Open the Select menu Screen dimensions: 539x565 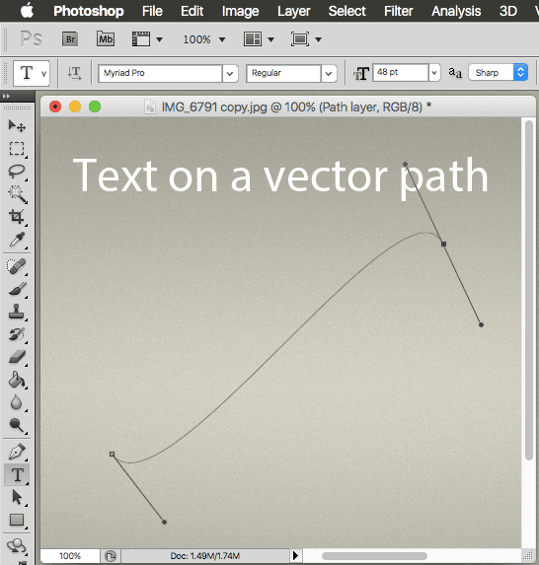pyautogui.click(x=347, y=11)
